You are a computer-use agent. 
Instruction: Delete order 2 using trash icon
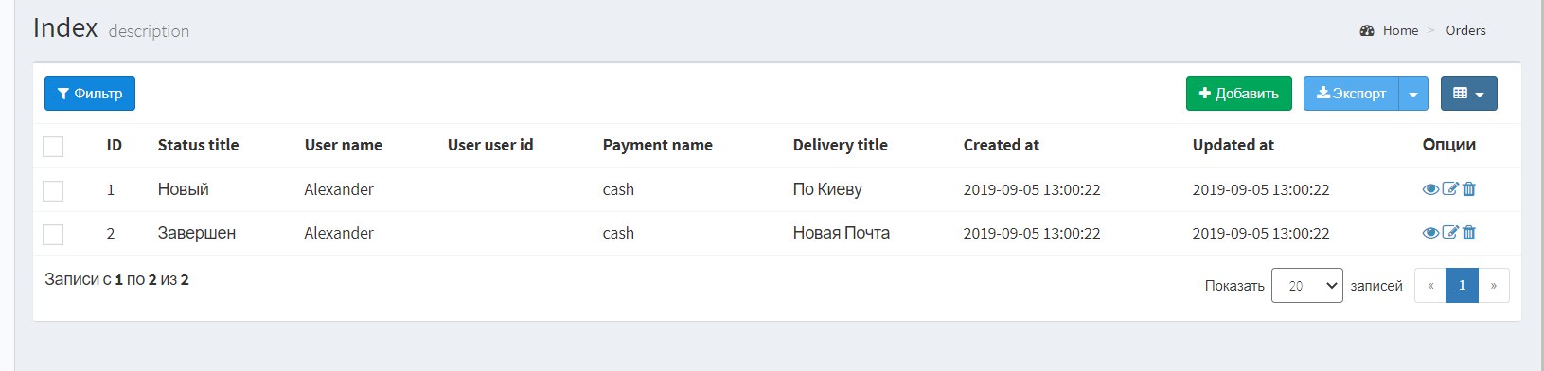point(1469,233)
